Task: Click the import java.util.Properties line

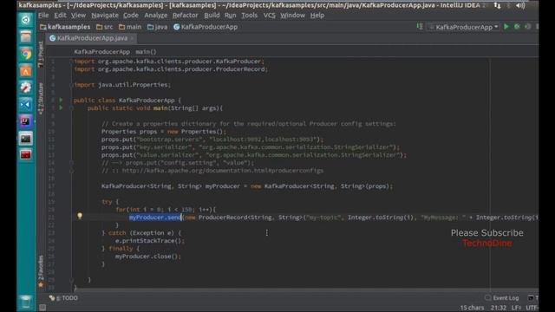Action: pyautogui.click(x=122, y=85)
